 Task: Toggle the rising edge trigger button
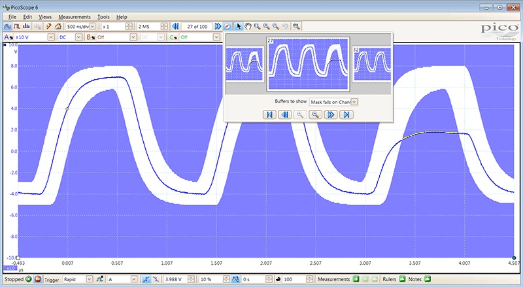coord(148,280)
